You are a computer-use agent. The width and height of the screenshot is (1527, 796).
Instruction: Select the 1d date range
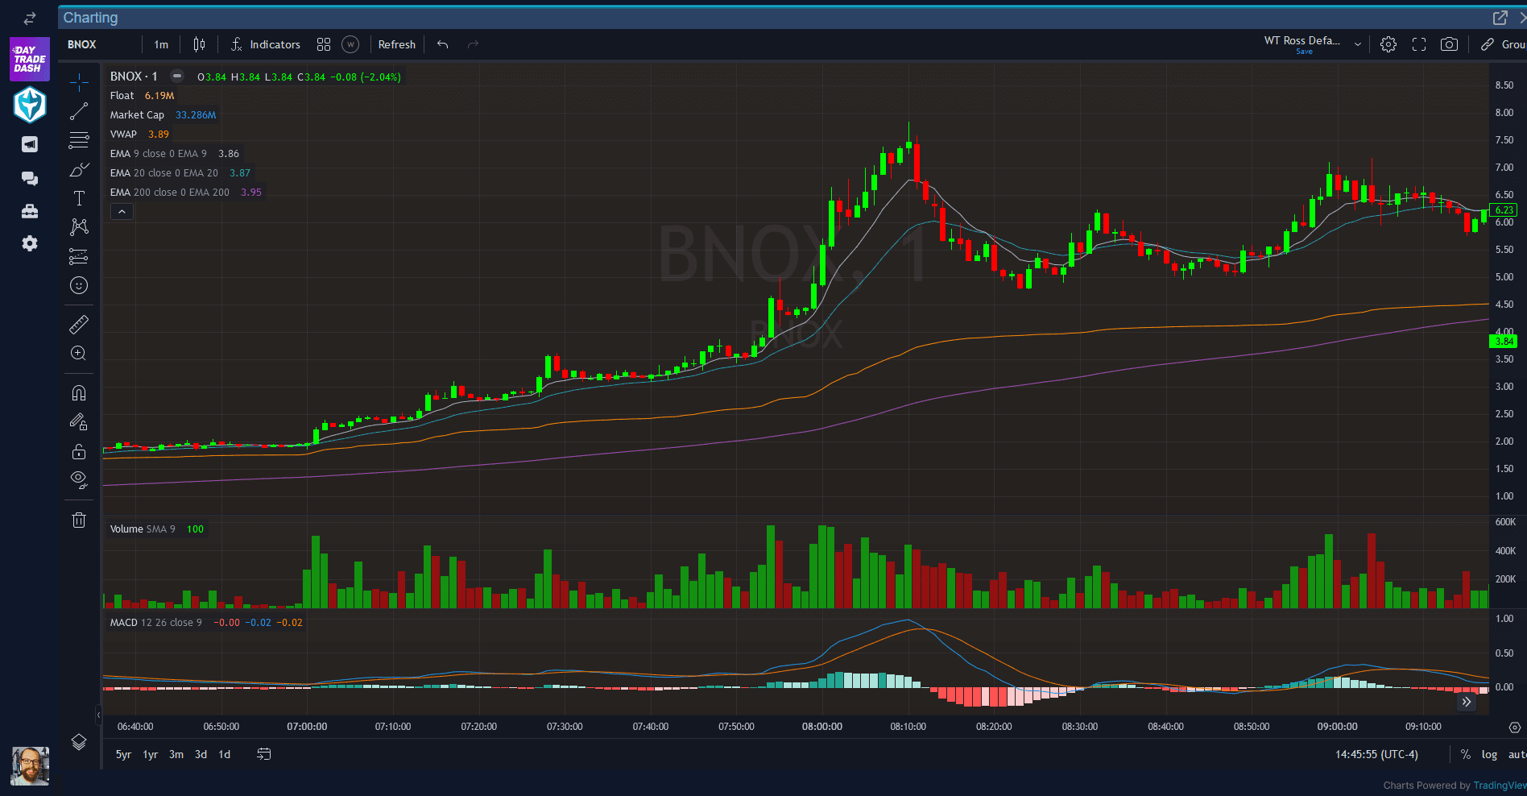click(x=225, y=754)
